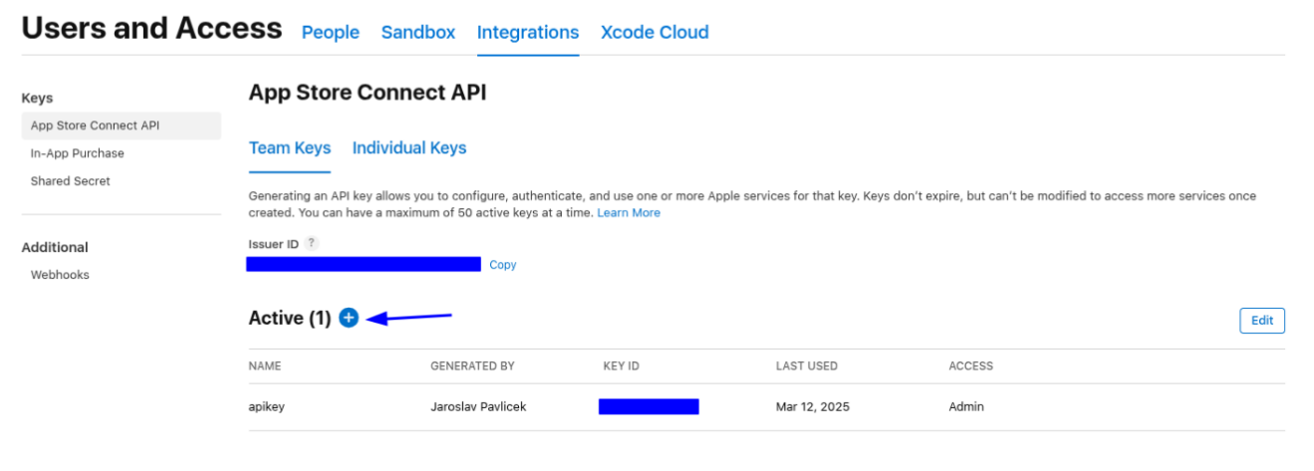Click the ACCESS column header
The height and width of the screenshot is (471, 1314).
click(970, 366)
